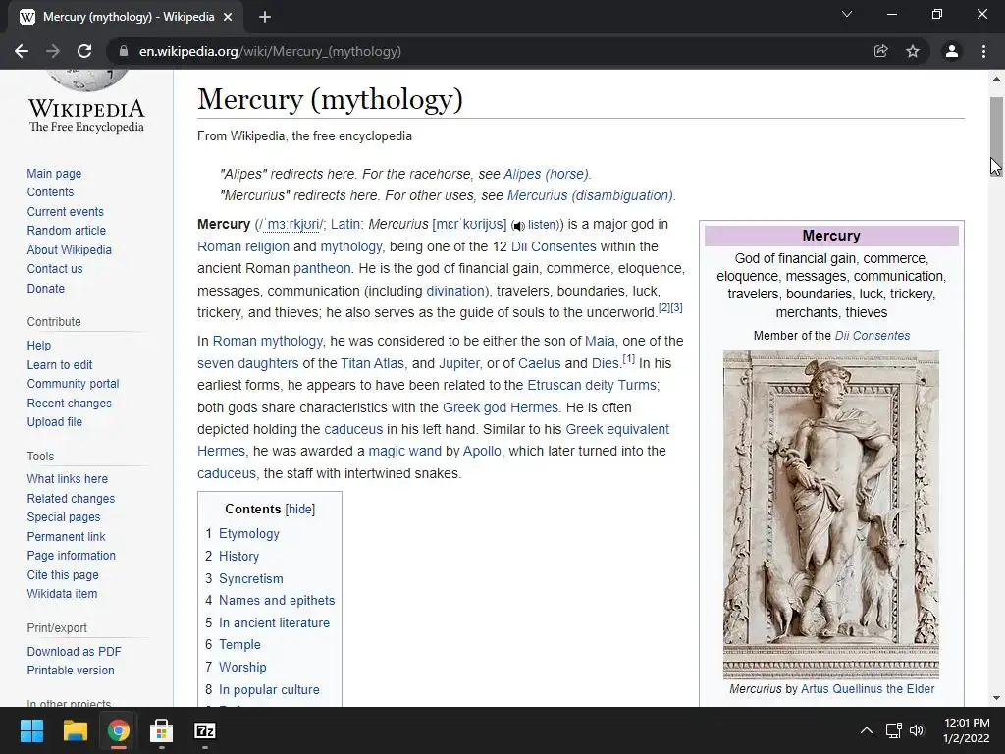Open a new tab with the plus button
The height and width of the screenshot is (754, 1005).
[265, 17]
